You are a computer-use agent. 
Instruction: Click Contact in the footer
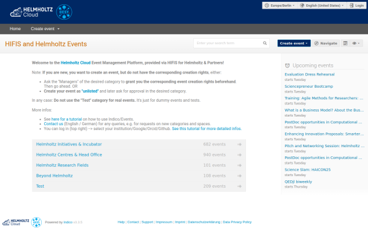(133, 222)
